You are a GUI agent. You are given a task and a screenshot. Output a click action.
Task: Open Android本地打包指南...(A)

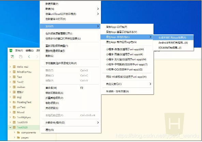coord(173,43)
